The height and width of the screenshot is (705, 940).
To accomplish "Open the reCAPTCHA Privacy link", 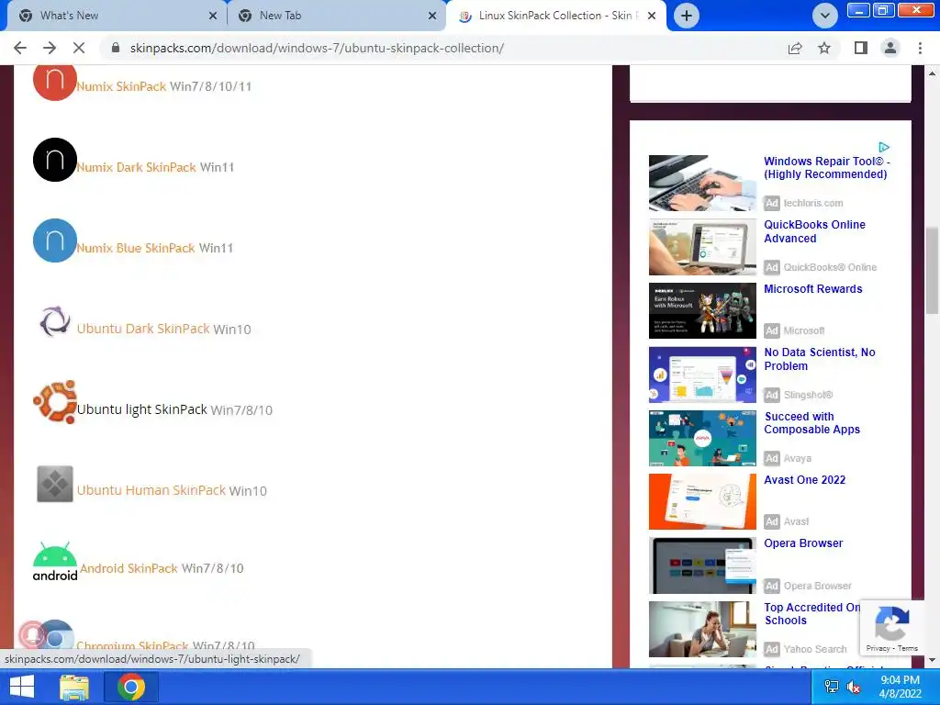I will (878, 648).
